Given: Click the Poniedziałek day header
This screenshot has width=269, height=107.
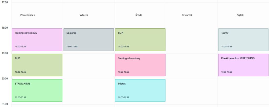Looking at the screenshot, I should click(x=28, y=15).
